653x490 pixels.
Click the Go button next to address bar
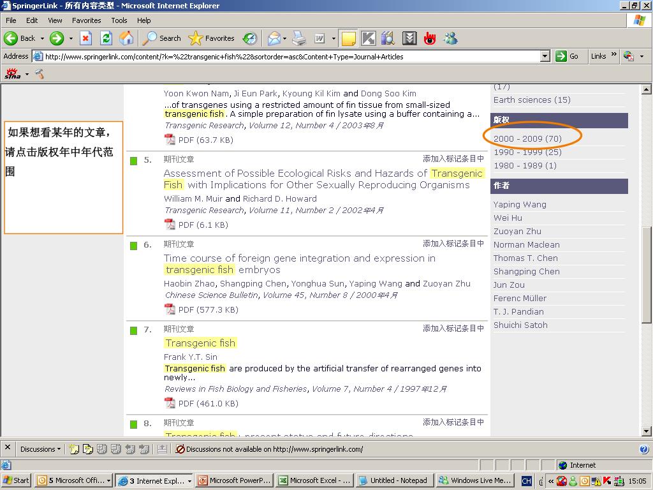(567, 56)
